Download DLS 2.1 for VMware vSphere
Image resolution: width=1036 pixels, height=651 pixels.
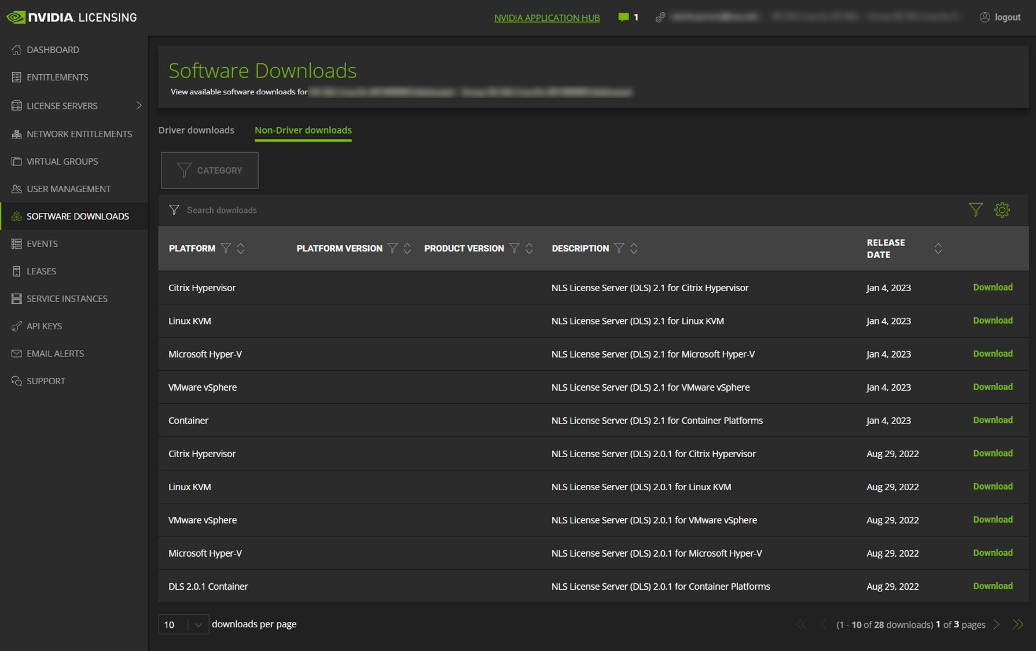(993, 387)
